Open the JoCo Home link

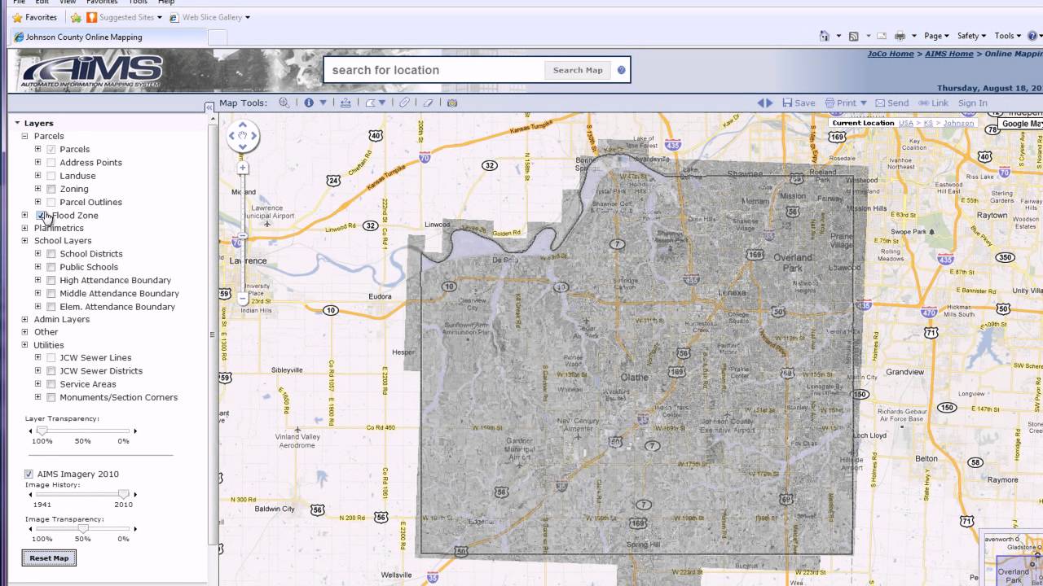tap(890, 54)
